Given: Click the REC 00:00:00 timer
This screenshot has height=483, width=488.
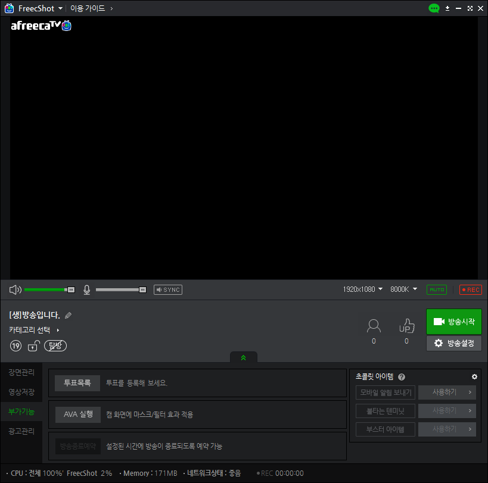Looking at the screenshot, I should click(280, 473).
